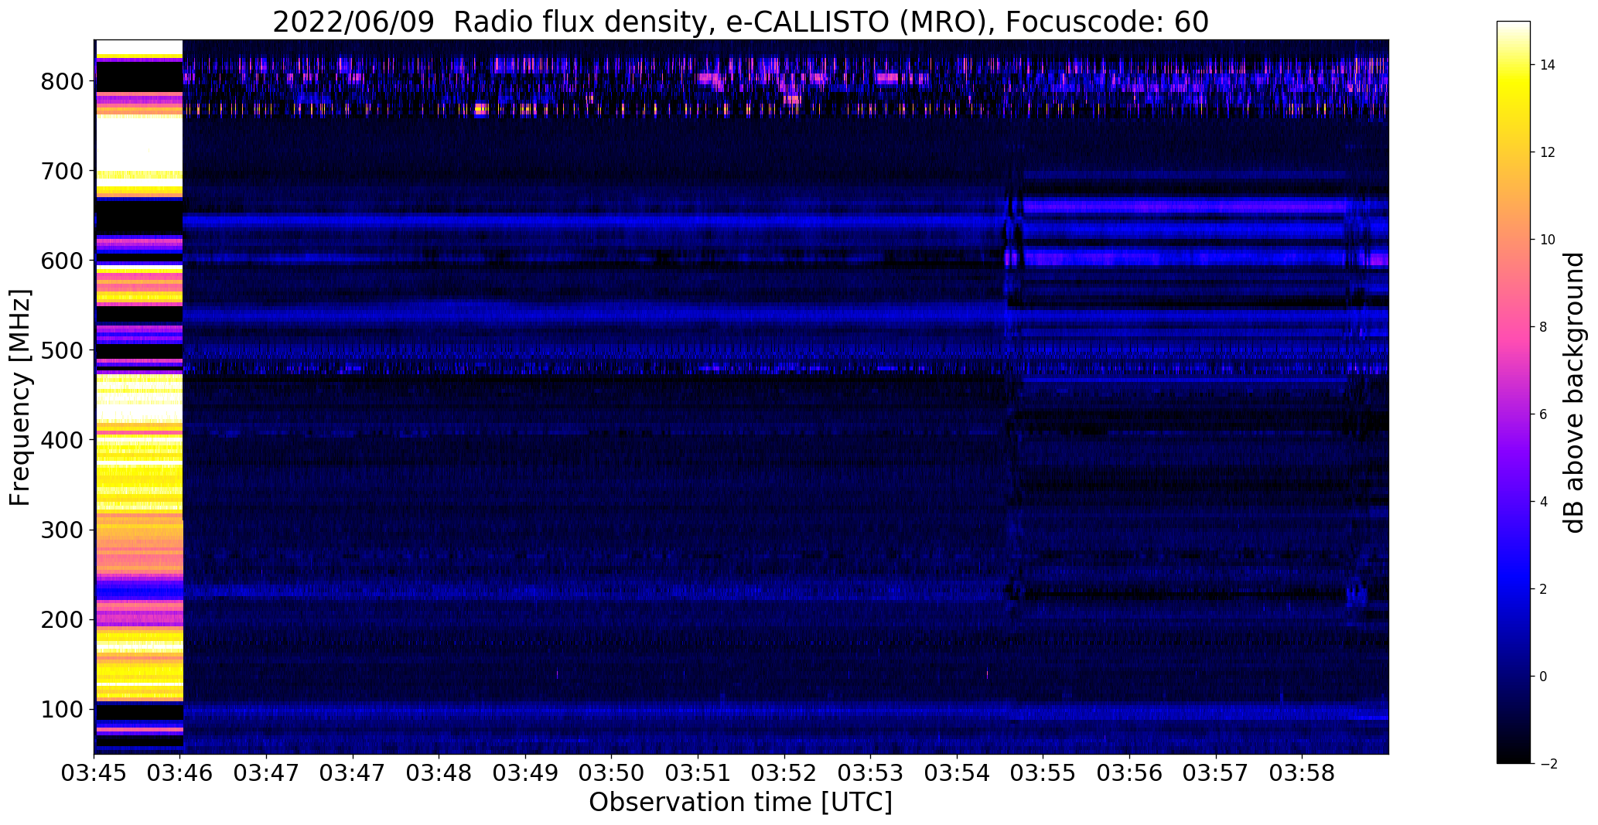The width and height of the screenshot is (1598, 825).
Task: Click the 300 MHz frequency tick label
Action: coord(63,530)
